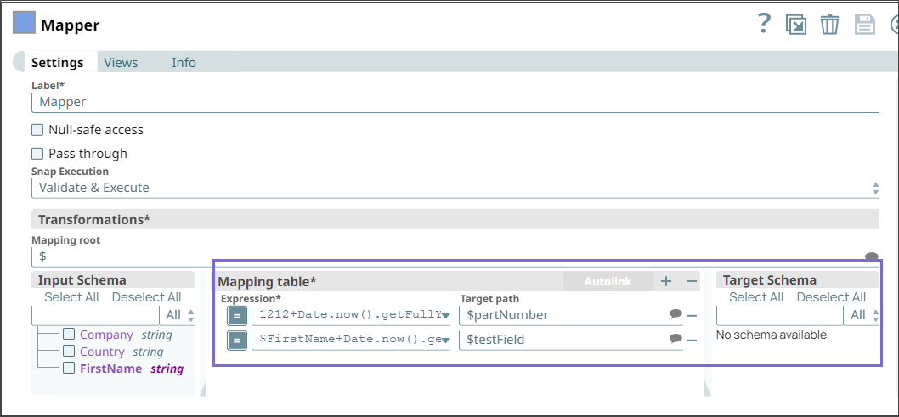This screenshot has width=899, height=417.
Task: Open comment bubble for $partNumber target path
Action: pyautogui.click(x=676, y=314)
